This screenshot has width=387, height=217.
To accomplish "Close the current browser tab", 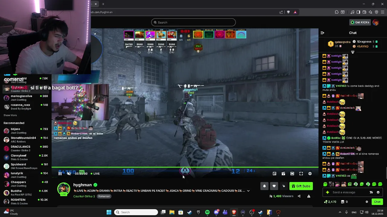I will click(96, 4).
